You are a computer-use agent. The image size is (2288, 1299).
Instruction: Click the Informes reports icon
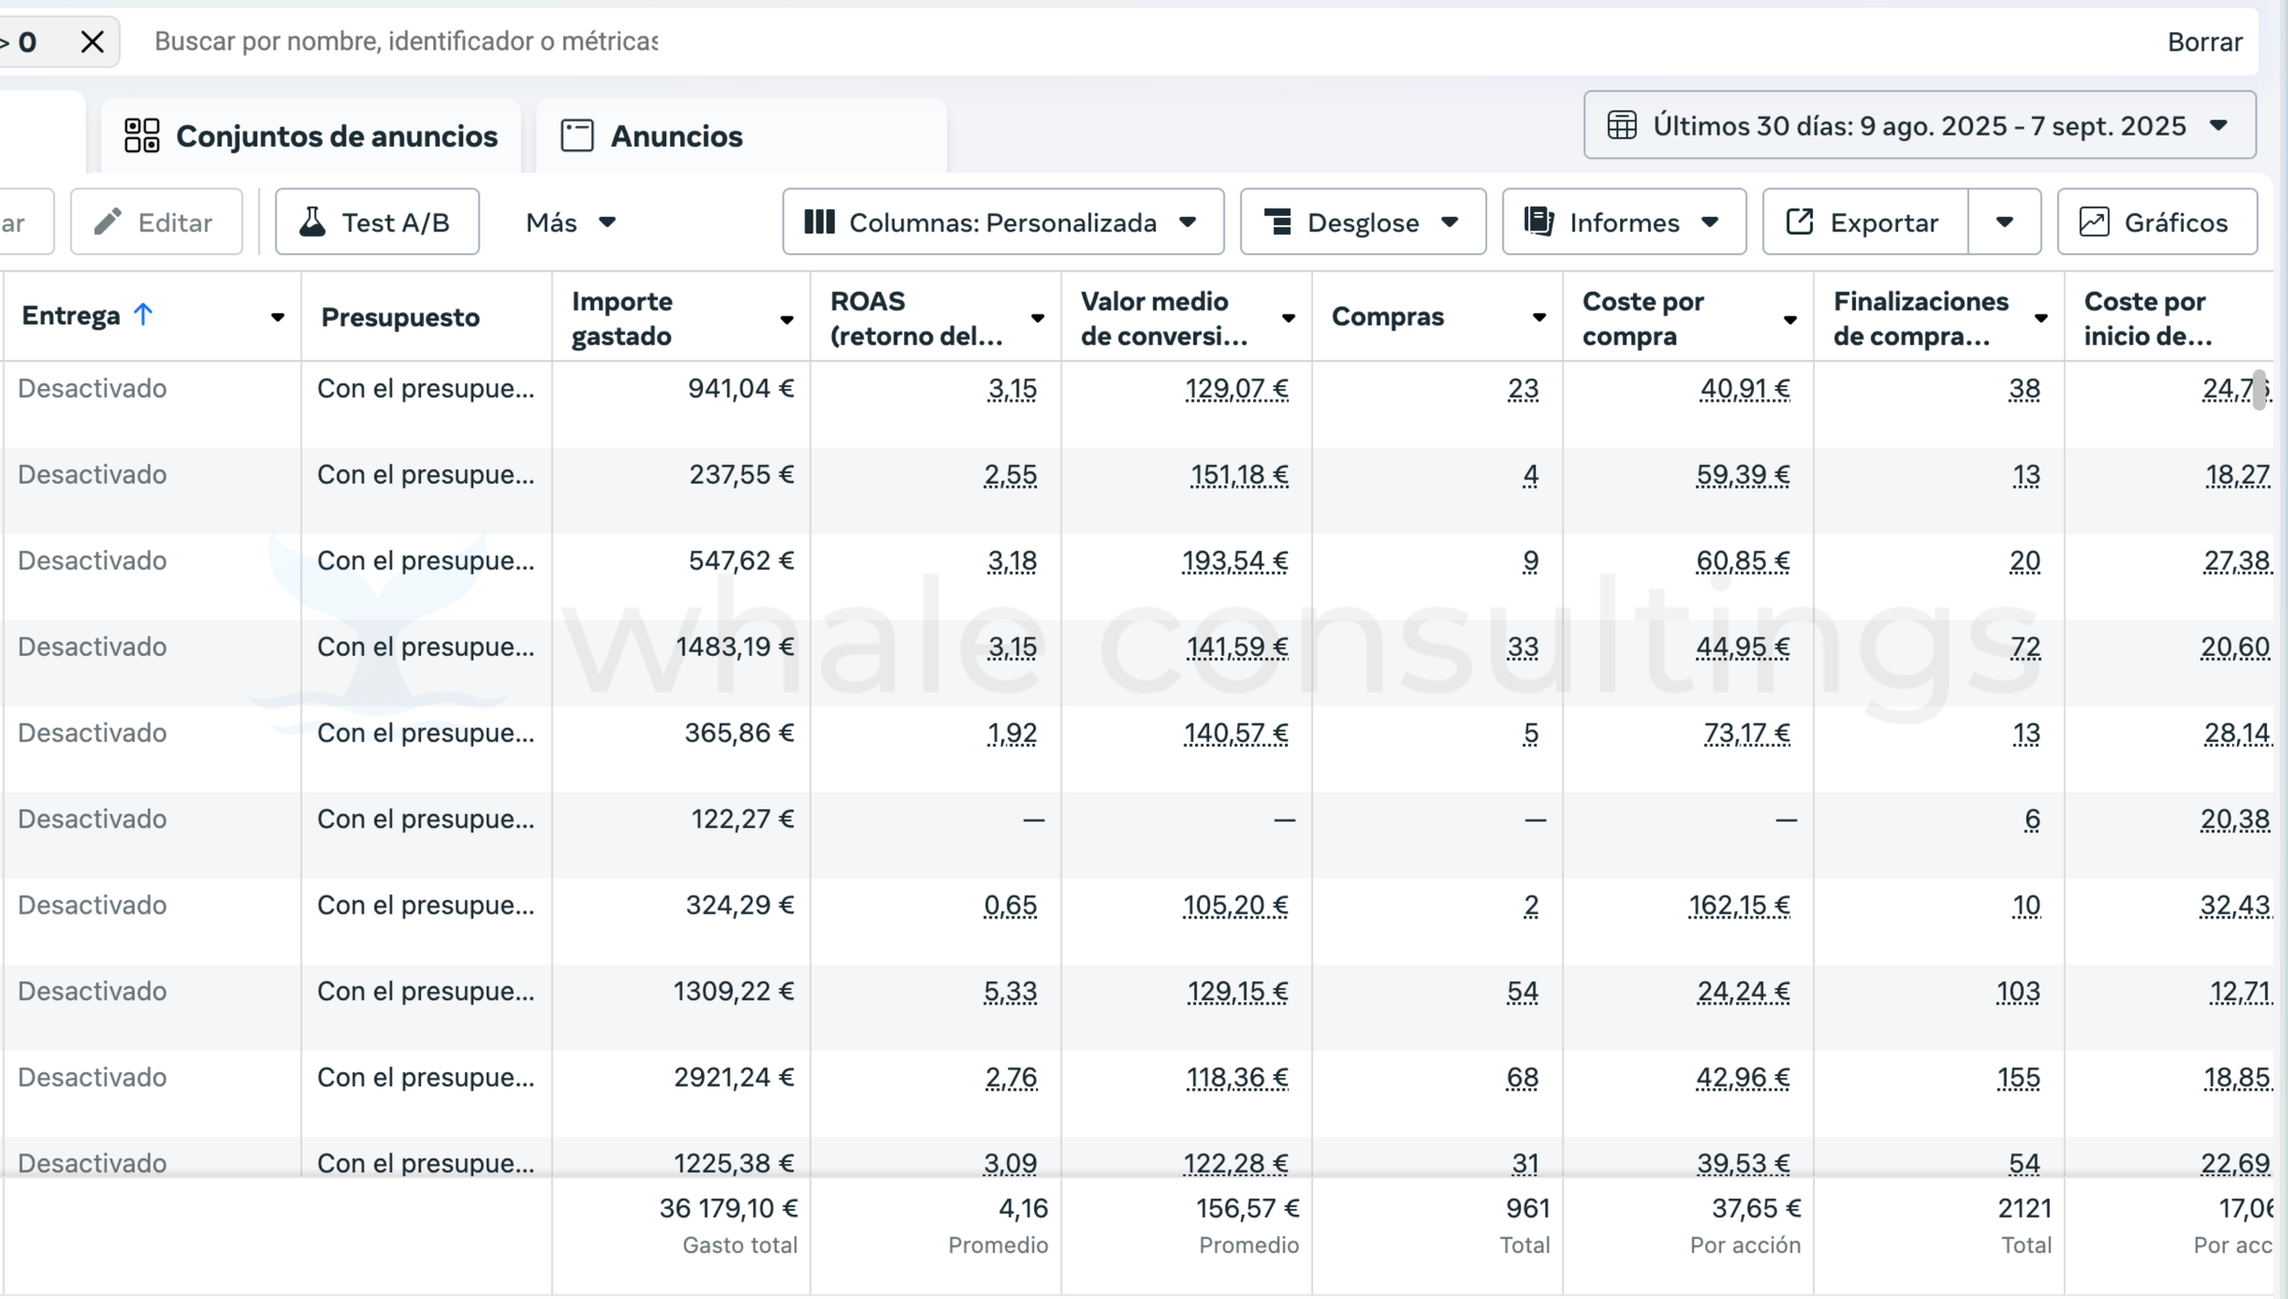pos(1538,222)
